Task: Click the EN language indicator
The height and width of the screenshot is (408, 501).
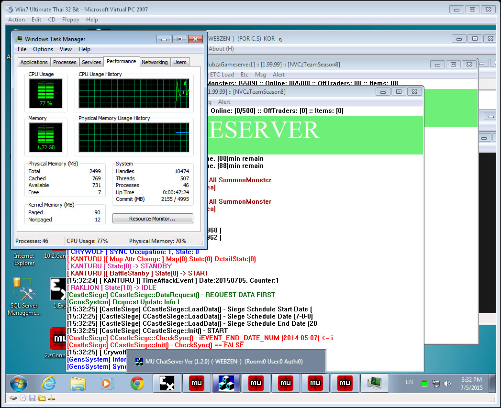Action: coord(409,382)
